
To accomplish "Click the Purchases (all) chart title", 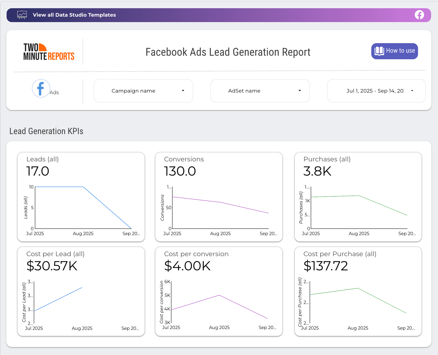I will (327, 159).
